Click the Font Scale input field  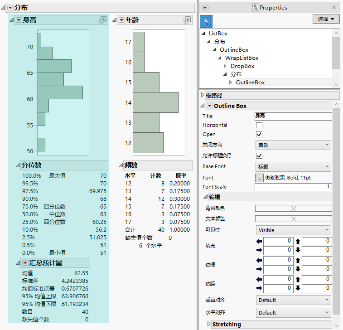point(293,187)
